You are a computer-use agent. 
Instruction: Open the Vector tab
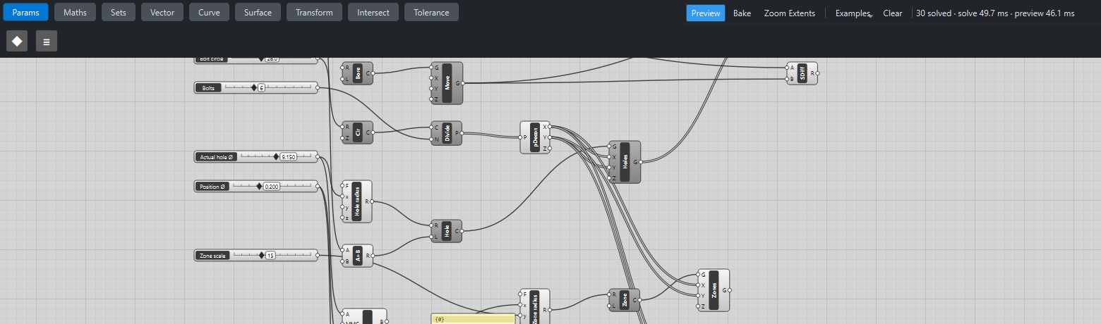tap(162, 13)
